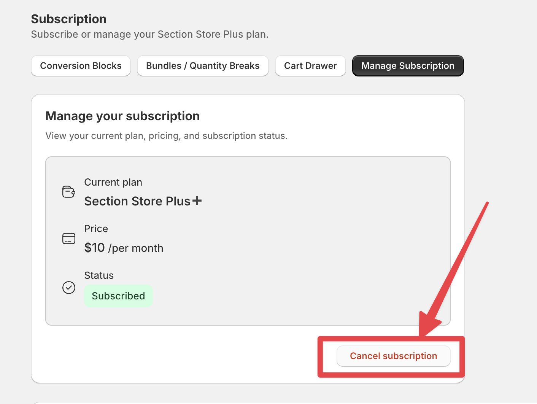Image resolution: width=537 pixels, height=404 pixels.
Task: Click the credit card icon beside Price
Action: click(x=69, y=239)
